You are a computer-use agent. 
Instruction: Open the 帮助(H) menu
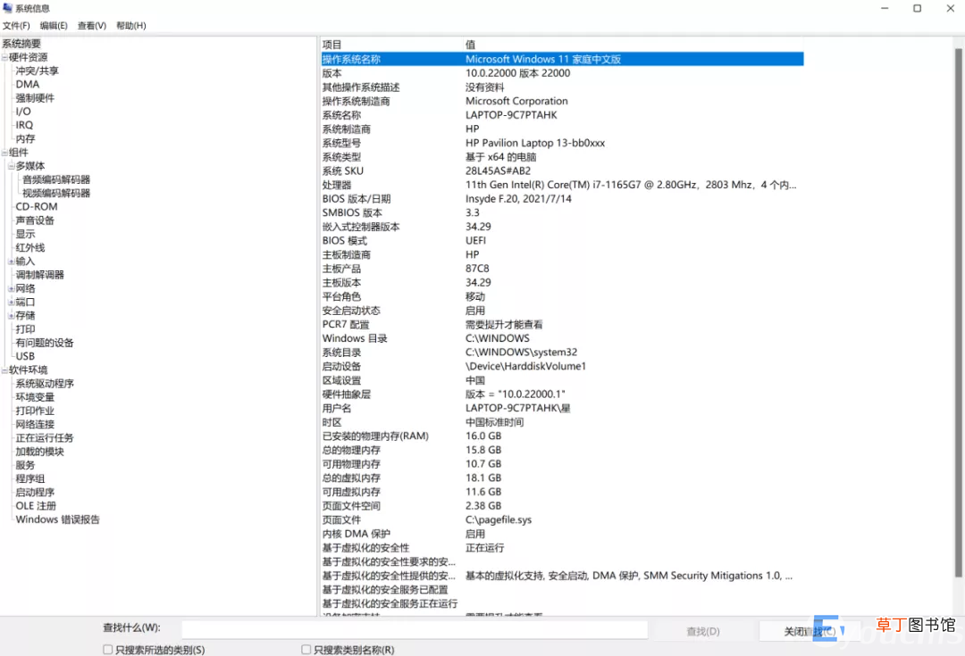coord(131,26)
